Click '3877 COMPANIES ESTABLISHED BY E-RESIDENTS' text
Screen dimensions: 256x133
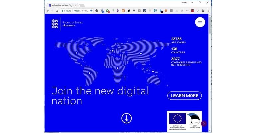(186, 62)
